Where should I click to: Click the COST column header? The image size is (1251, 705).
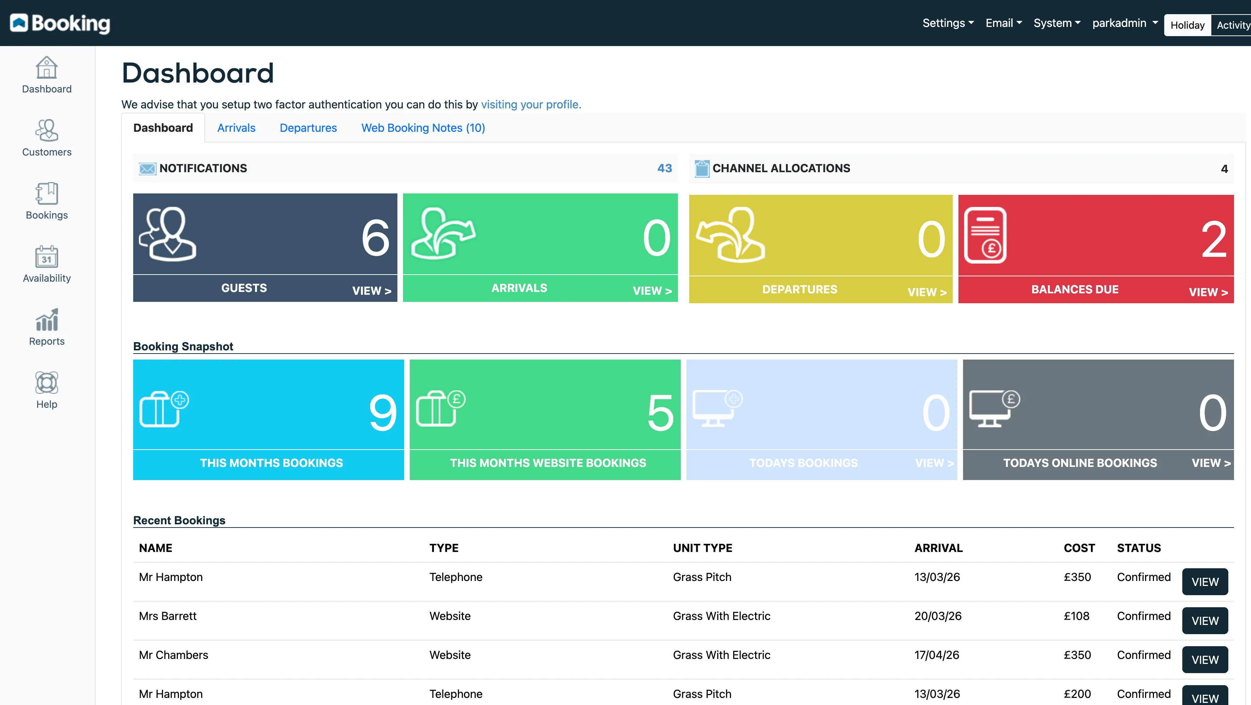click(1079, 548)
